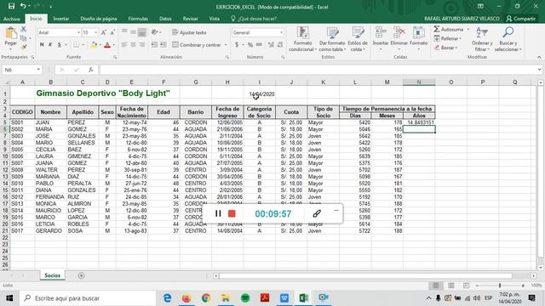Open Estilos de celda gallery
Viewport: 545px width, 306px height.
pyautogui.click(x=358, y=39)
